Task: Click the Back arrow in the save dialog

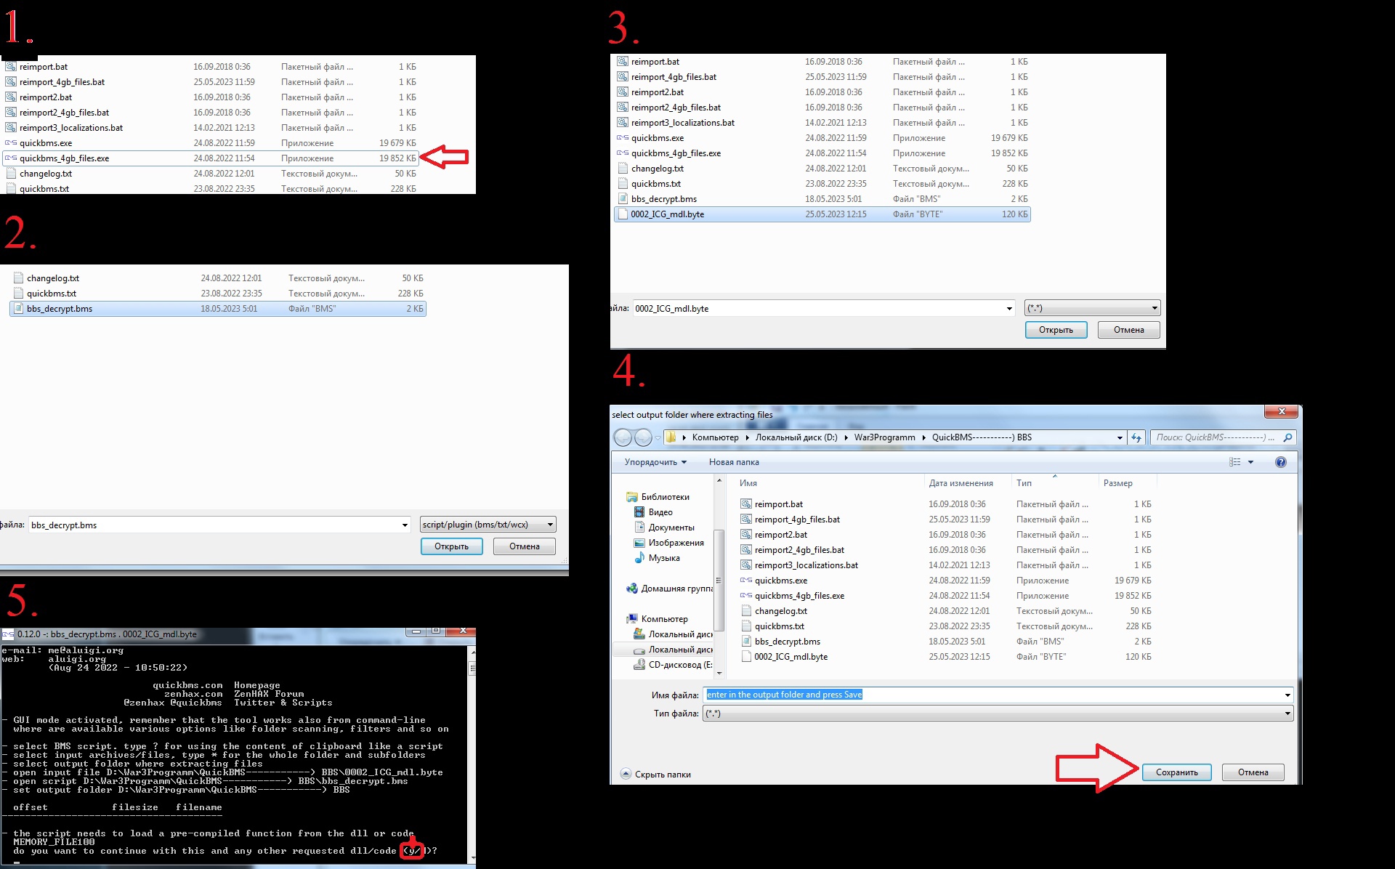Action: [623, 437]
